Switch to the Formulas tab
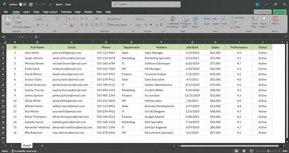This screenshot has width=289, height=153. point(66,12)
